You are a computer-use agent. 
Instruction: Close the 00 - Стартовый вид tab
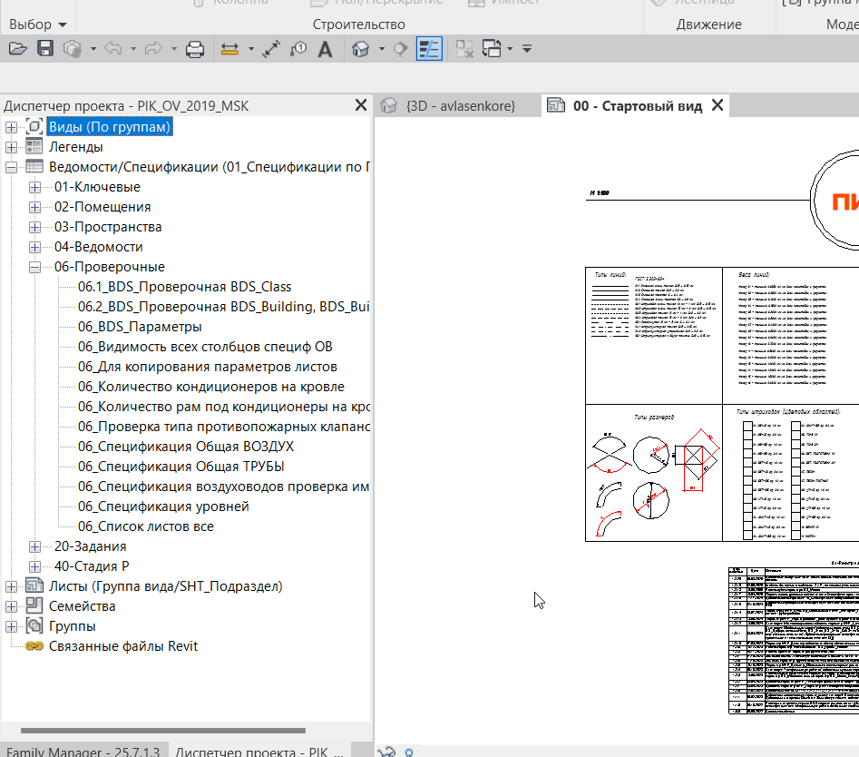[717, 104]
